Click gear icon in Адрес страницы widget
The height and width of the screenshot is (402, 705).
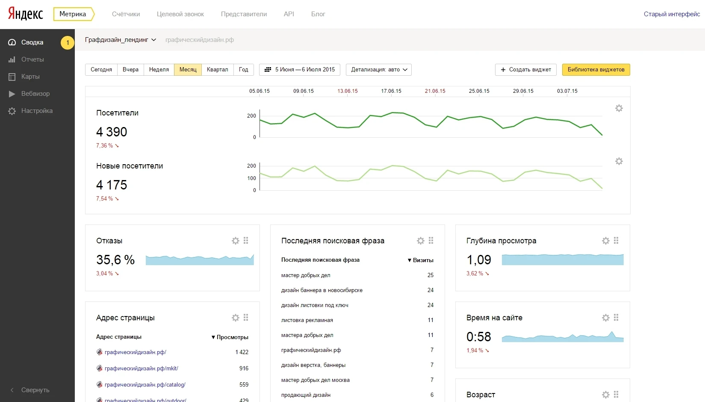pos(236,318)
